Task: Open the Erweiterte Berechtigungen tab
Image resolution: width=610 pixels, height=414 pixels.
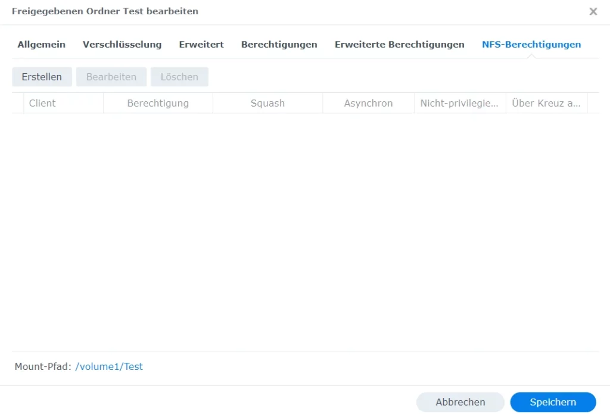Action: pos(399,45)
